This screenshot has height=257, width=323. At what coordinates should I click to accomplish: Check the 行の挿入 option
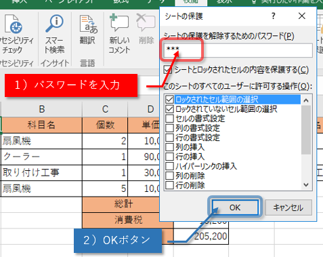pyautogui.click(x=169, y=157)
